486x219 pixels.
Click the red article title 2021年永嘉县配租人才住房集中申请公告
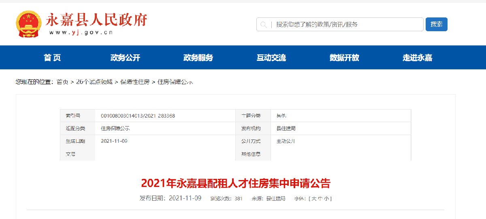click(x=236, y=184)
